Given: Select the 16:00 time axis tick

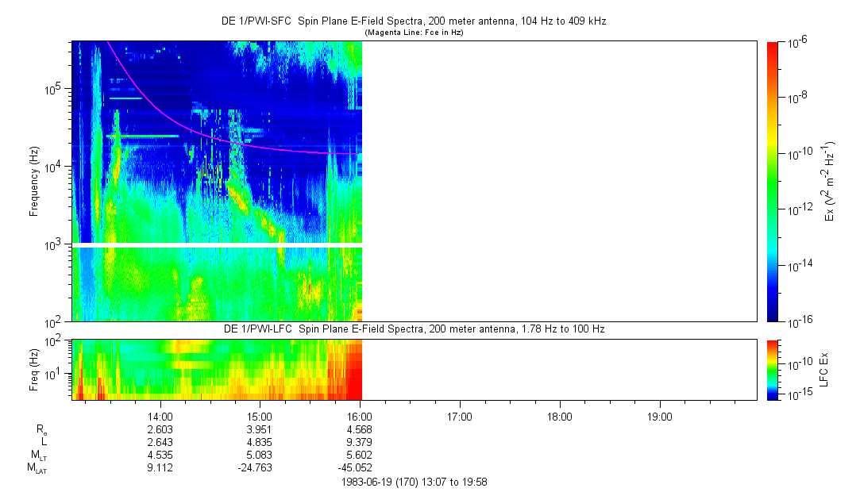Looking at the screenshot, I should point(361,416).
